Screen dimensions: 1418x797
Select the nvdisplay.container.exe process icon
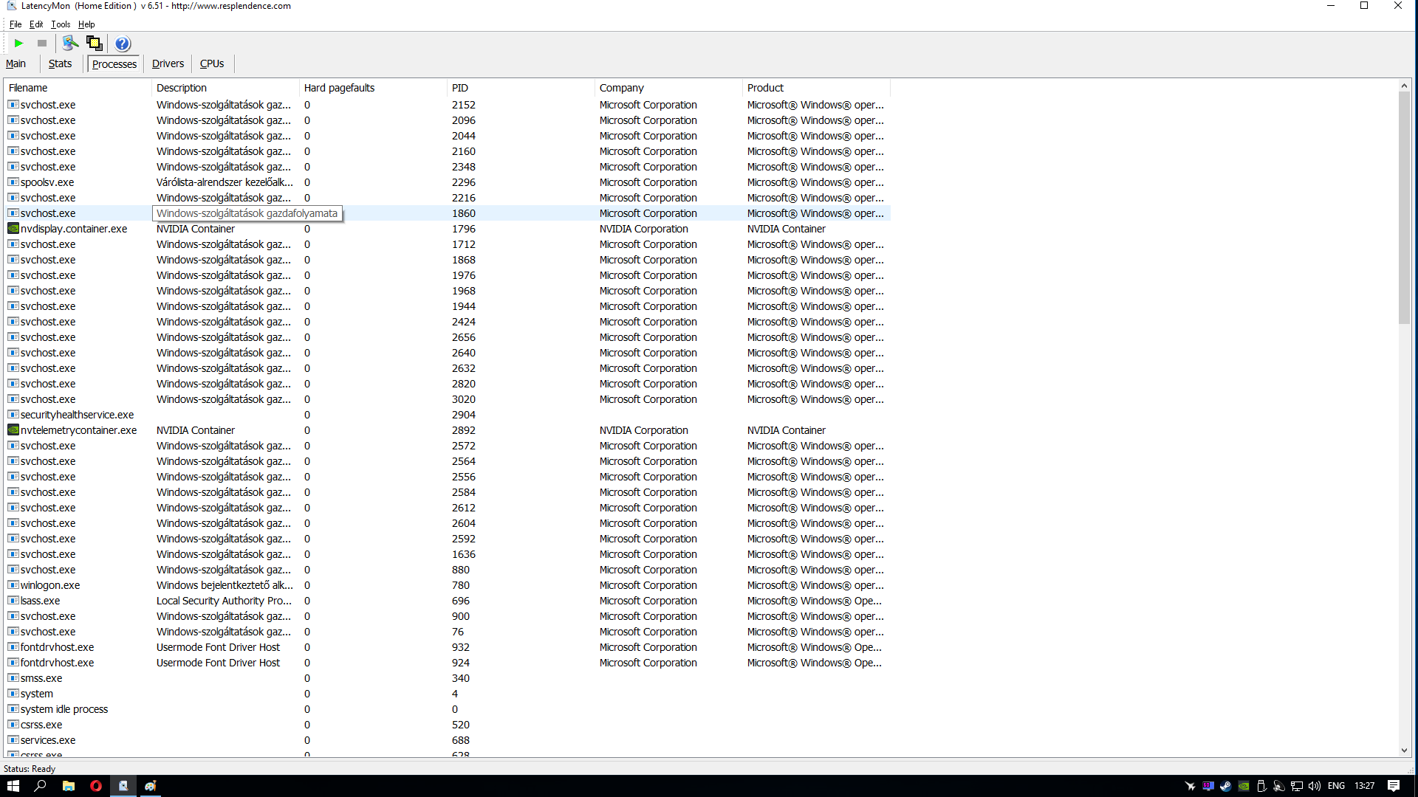tap(13, 229)
